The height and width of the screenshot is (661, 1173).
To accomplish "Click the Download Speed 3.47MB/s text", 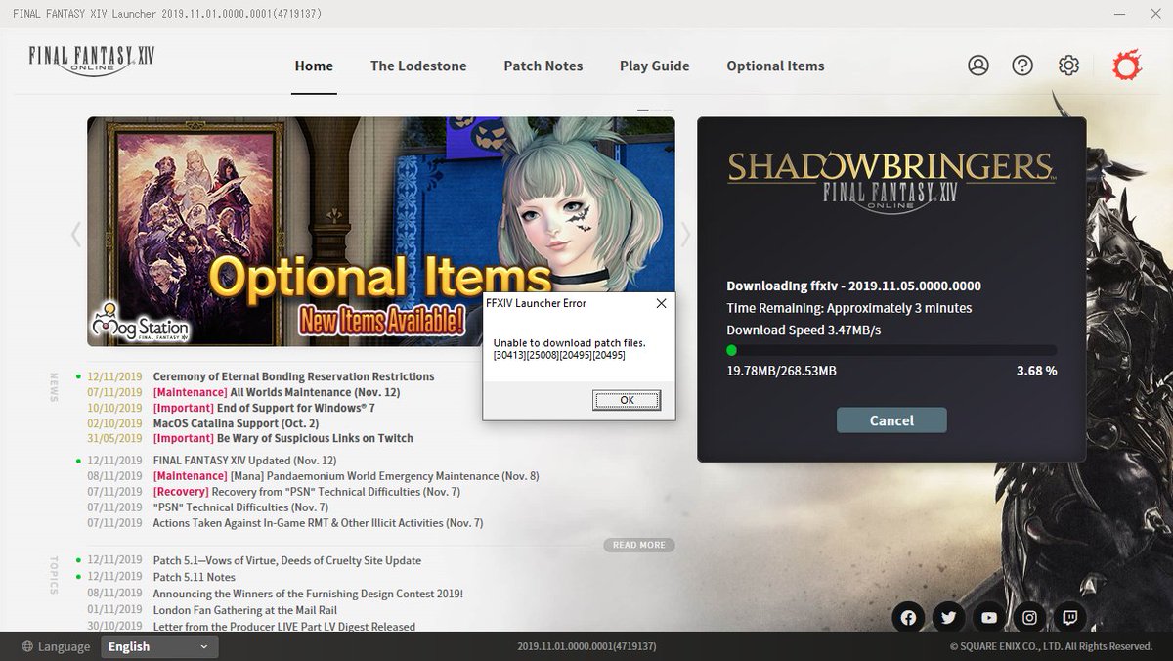I will 804,330.
